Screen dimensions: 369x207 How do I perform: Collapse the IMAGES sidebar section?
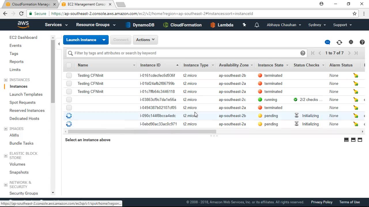[x=5, y=129]
